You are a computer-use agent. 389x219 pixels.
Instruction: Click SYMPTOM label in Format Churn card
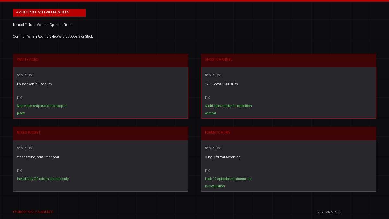pyautogui.click(x=213, y=148)
